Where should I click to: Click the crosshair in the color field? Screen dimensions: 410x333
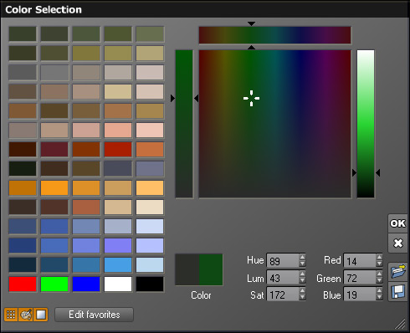pyautogui.click(x=251, y=98)
